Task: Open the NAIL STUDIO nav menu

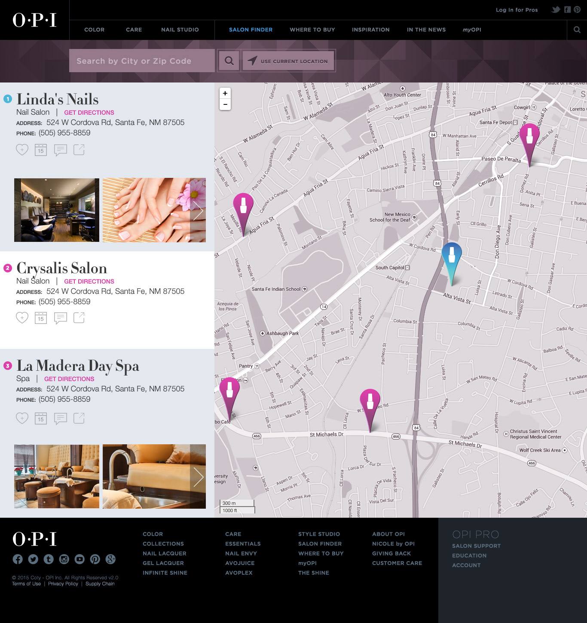Action: coord(180,30)
